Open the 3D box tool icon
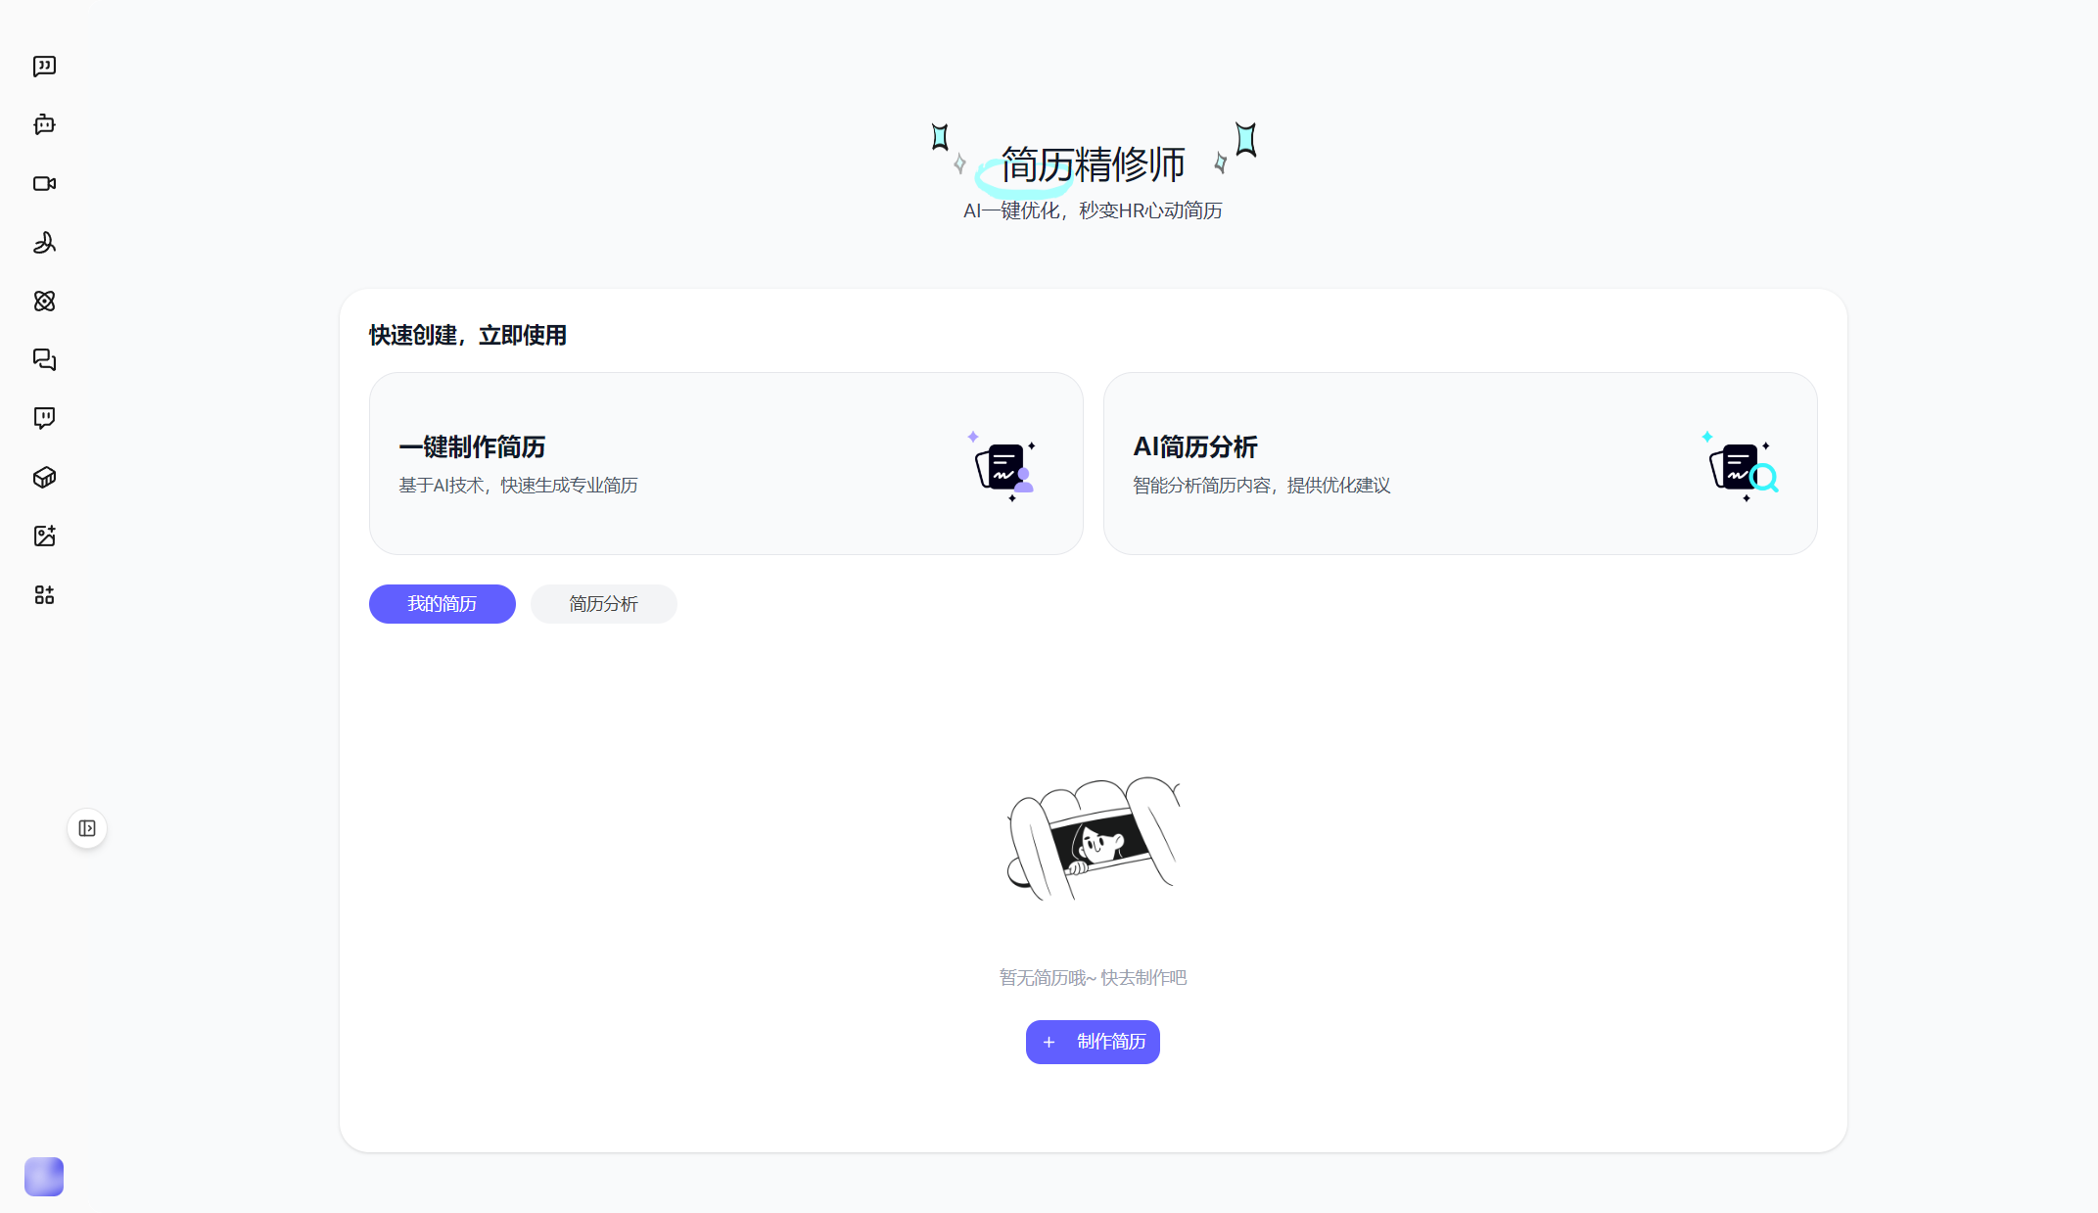This screenshot has width=2098, height=1213. click(x=43, y=477)
